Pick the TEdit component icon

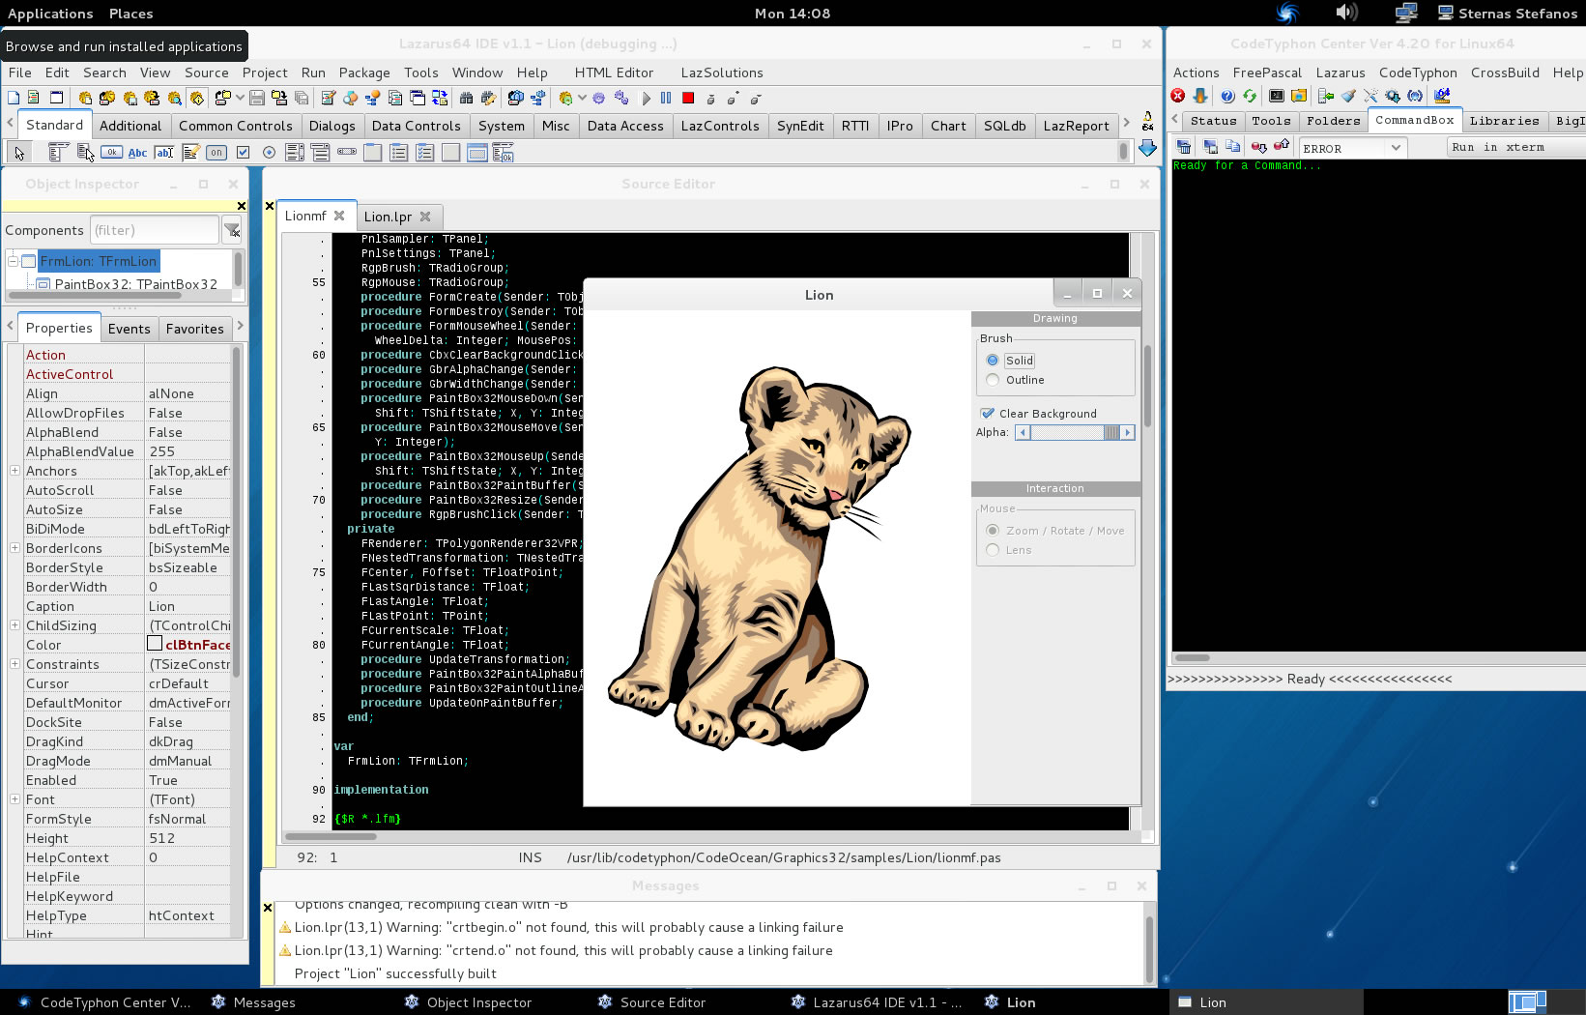[164, 153]
